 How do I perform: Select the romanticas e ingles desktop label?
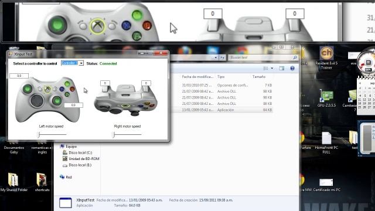tap(42, 150)
